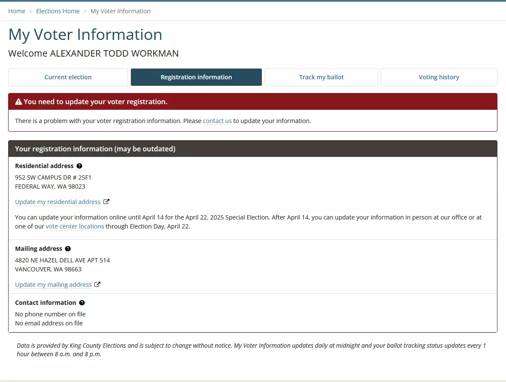Click the Residential address help icon
The image size is (506, 382).
(x=79, y=166)
